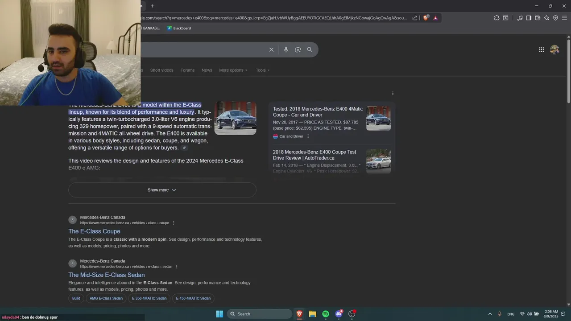The image size is (571, 321).
Task: Open options for E-Class Sedan result
Action: click(x=177, y=267)
